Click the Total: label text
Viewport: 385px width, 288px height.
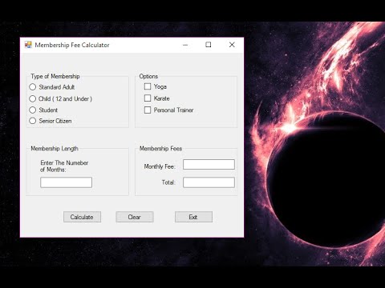(x=168, y=182)
